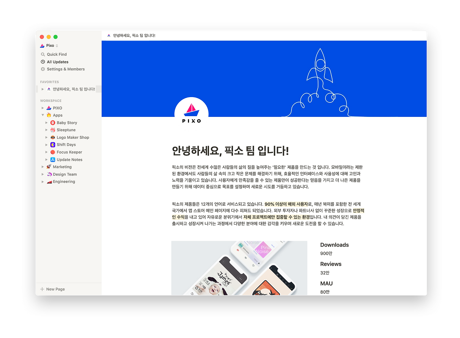Click the Settings gear icon
Screen dimensions: 460x338
pos(43,69)
